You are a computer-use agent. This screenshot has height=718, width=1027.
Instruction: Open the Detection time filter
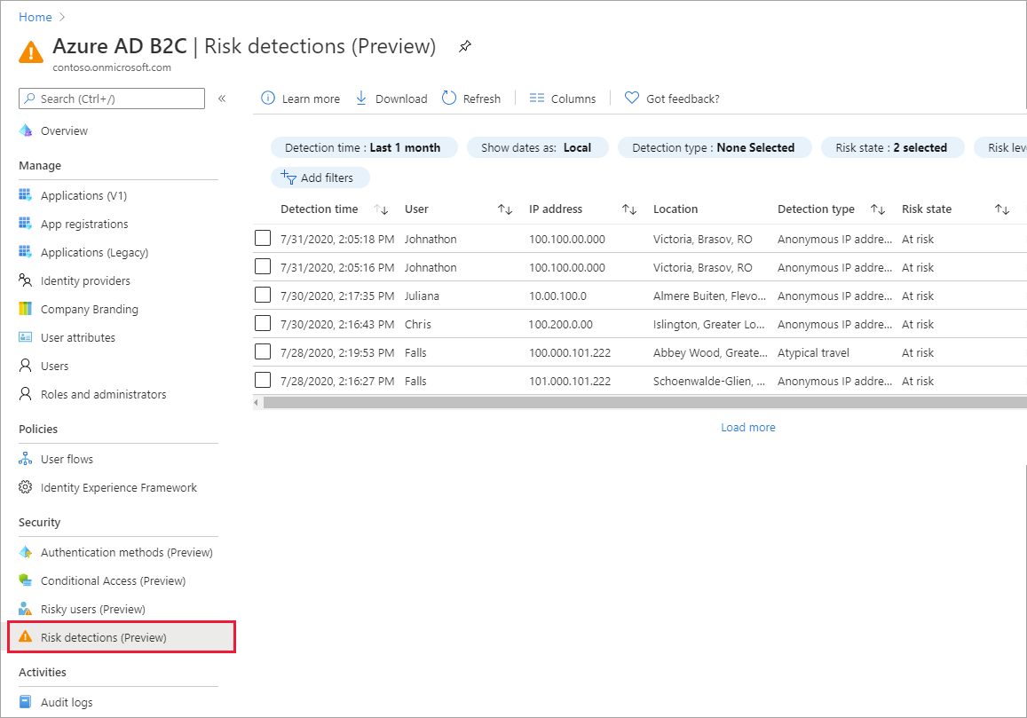pyautogui.click(x=363, y=148)
